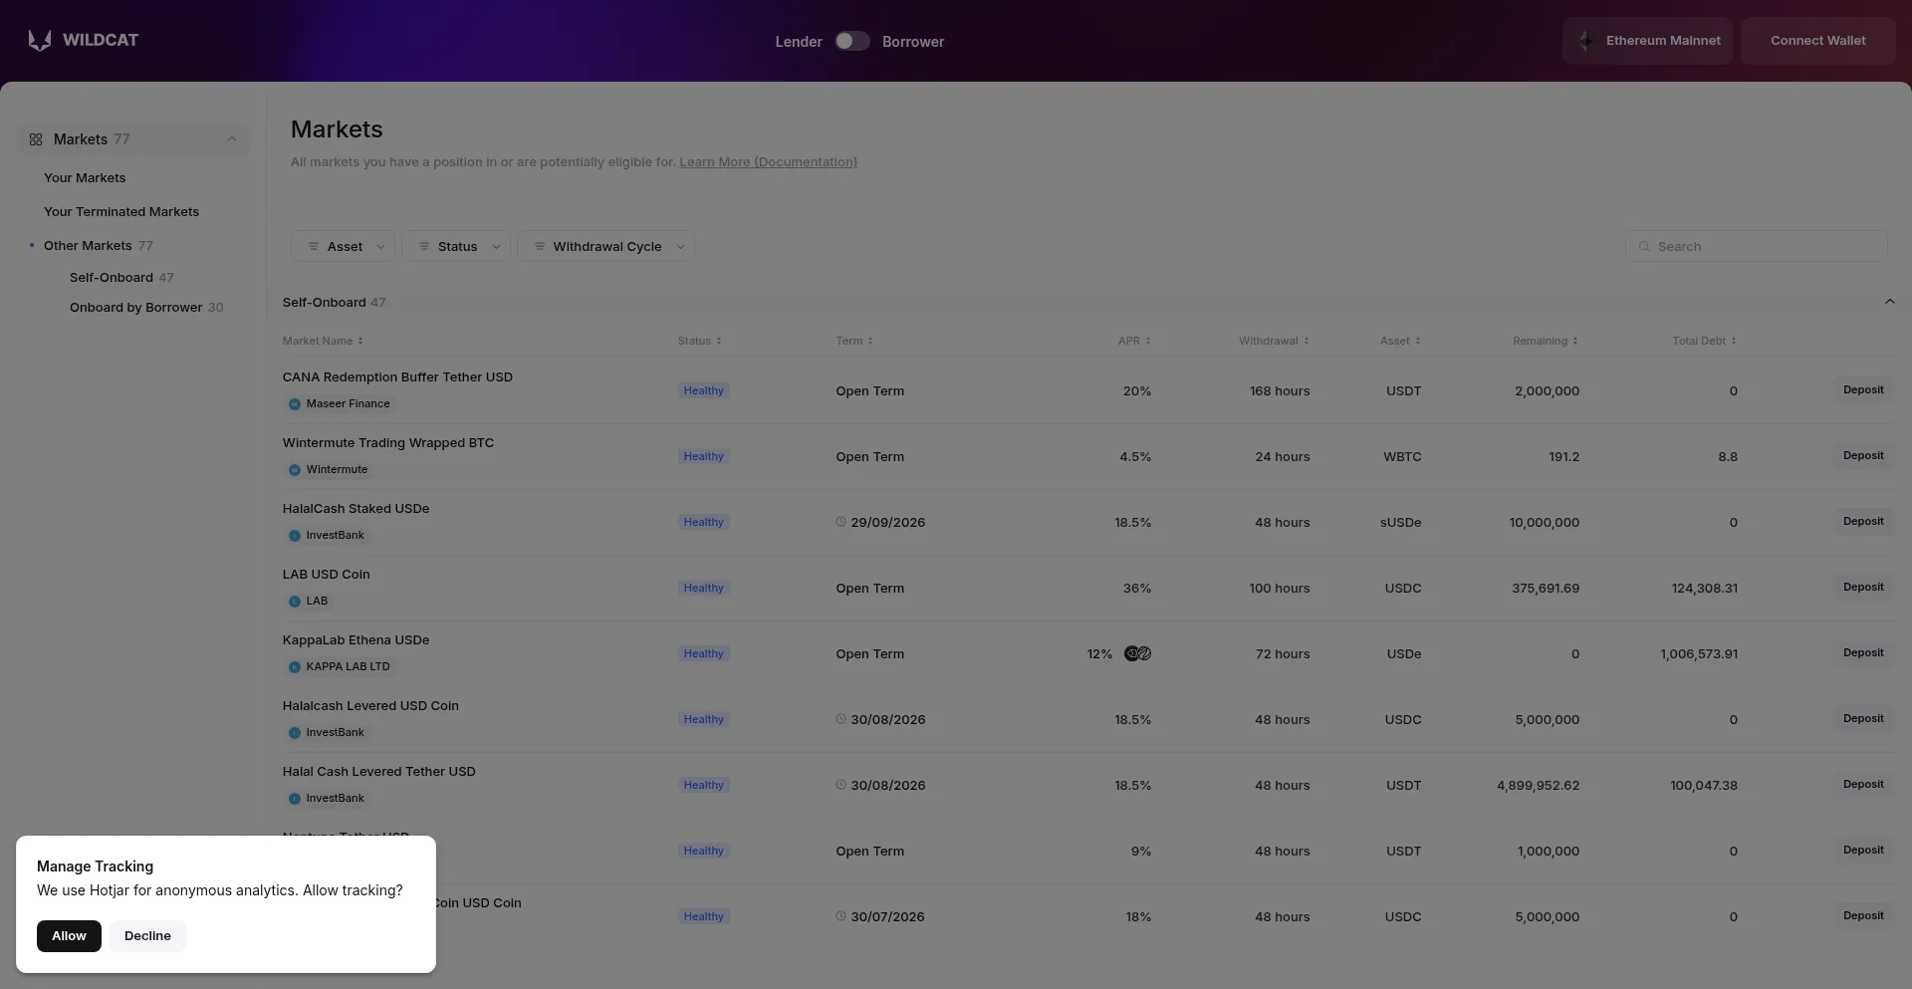This screenshot has width=1912, height=989.
Task: Open the Wintermute Trading Wrapped BTC market
Action: (x=388, y=443)
